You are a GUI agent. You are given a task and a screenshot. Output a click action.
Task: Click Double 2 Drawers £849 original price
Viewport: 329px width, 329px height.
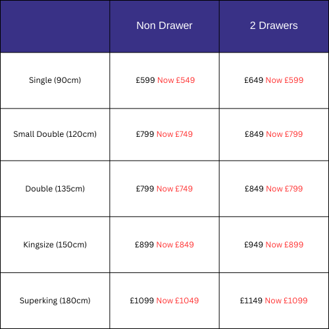[x=254, y=189]
